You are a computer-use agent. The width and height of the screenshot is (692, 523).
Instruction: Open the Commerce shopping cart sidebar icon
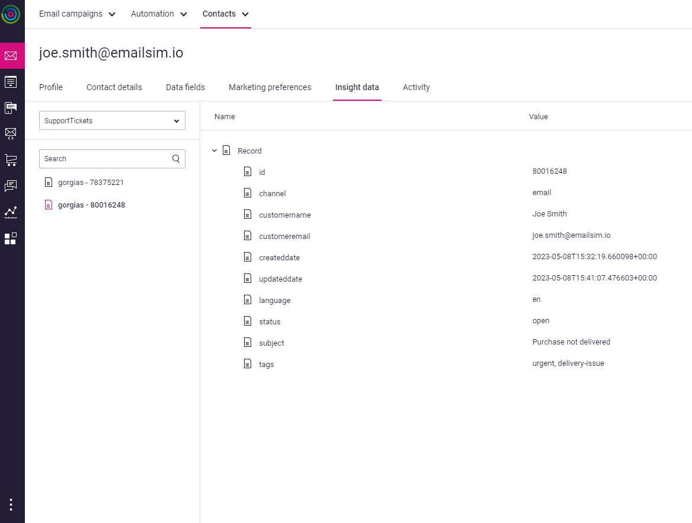12,160
